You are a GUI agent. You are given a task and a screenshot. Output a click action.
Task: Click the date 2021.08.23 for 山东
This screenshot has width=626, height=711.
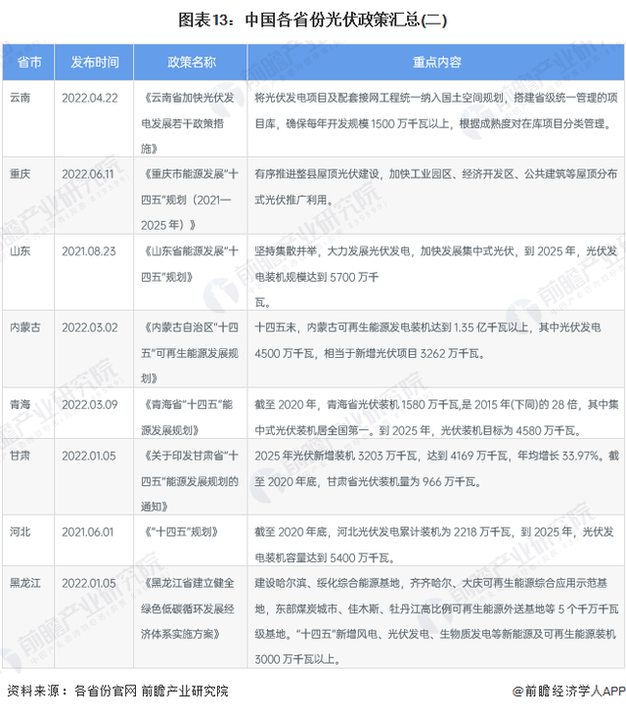click(91, 251)
